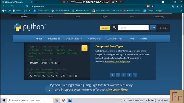
Task: Open the Photos app taskbar icon
Action: [70, 100]
